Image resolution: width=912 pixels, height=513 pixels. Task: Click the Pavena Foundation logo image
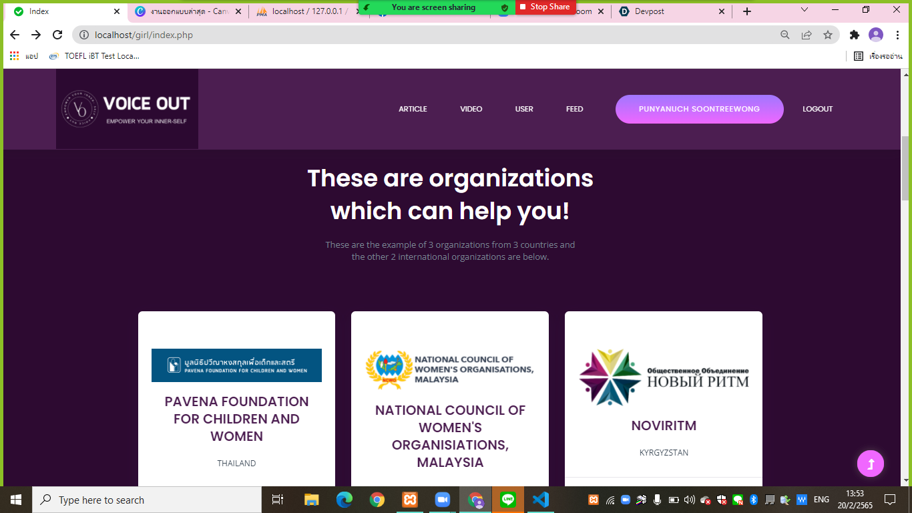point(236,365)
